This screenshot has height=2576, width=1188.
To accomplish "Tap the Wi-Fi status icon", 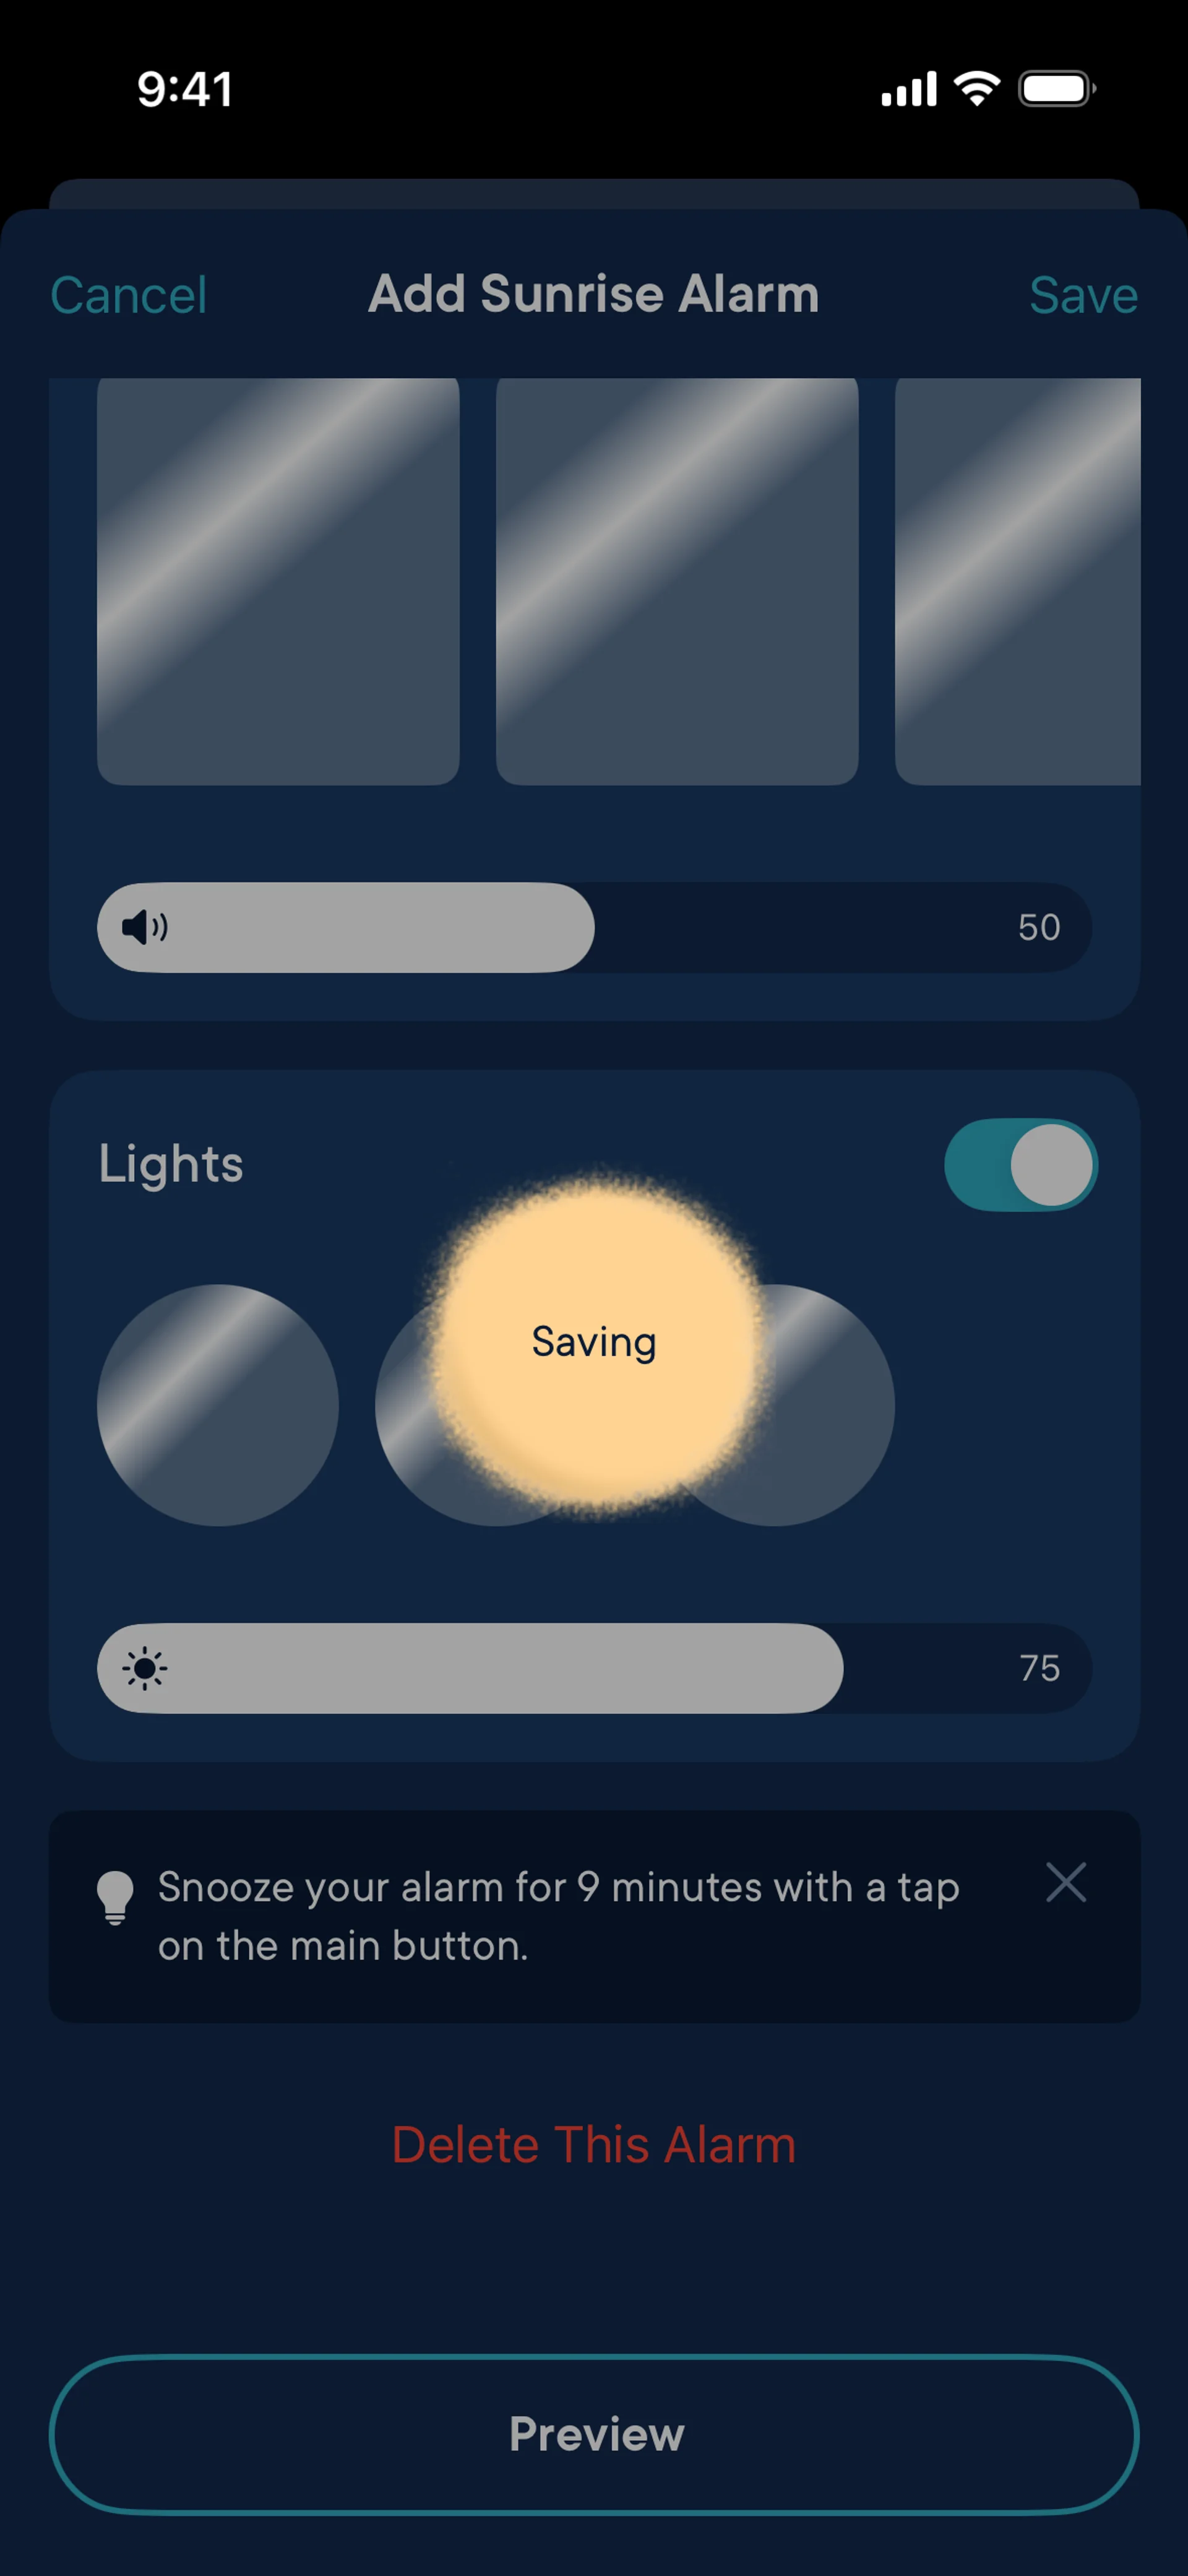I will pos(977,88).
